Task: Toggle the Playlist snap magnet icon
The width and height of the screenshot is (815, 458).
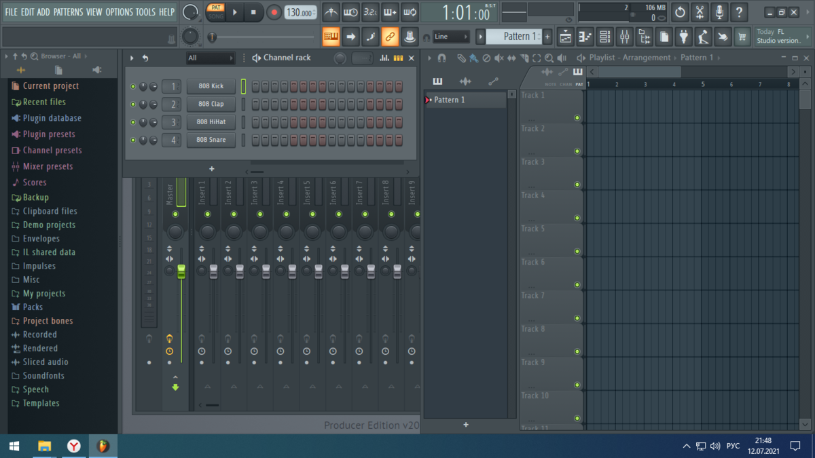Action: point(441,58)
